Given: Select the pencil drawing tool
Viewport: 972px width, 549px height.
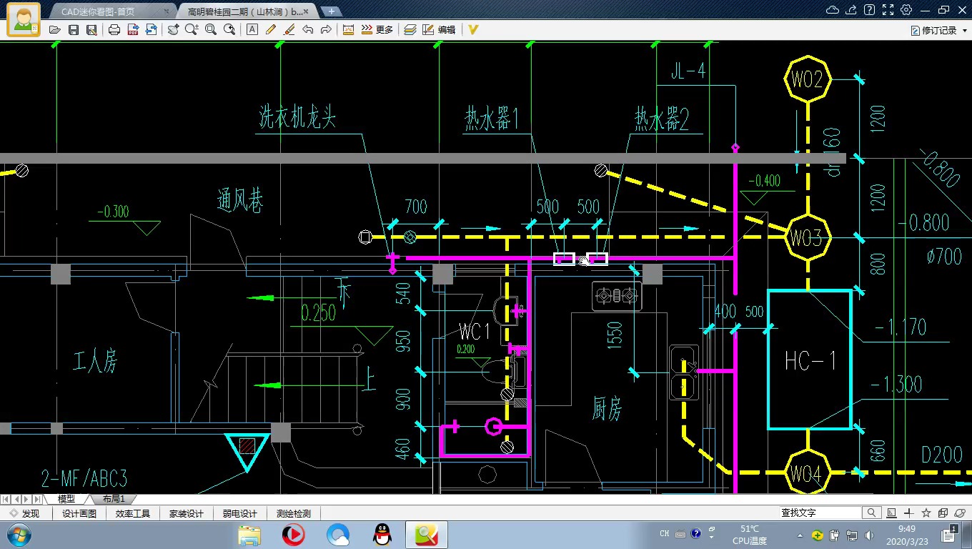Looking at the screenshot, I should 271,30.
